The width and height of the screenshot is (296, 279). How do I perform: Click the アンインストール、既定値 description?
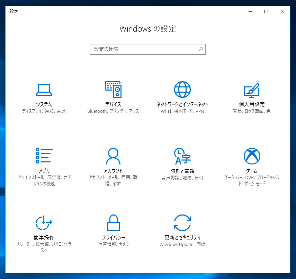[44, 180]
